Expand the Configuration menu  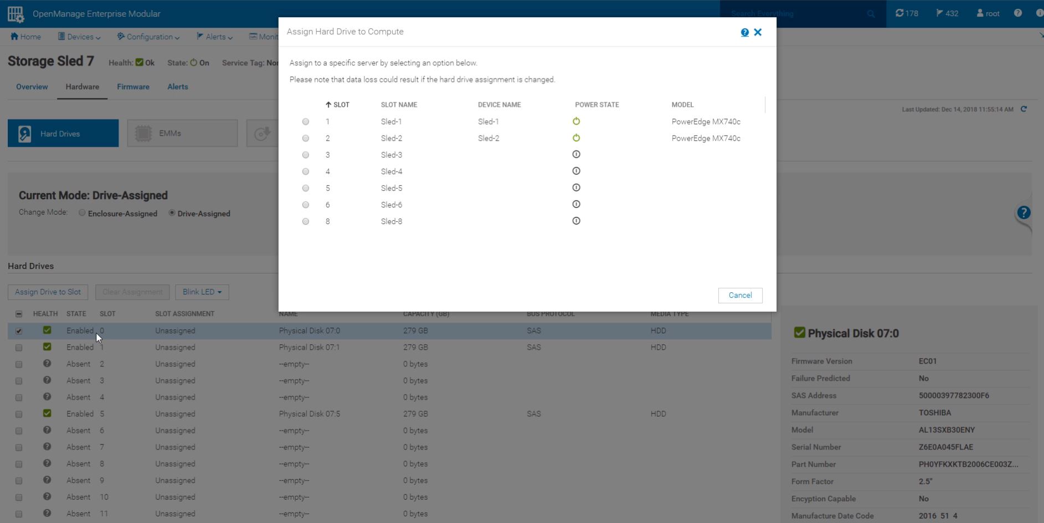pos(148,37)
